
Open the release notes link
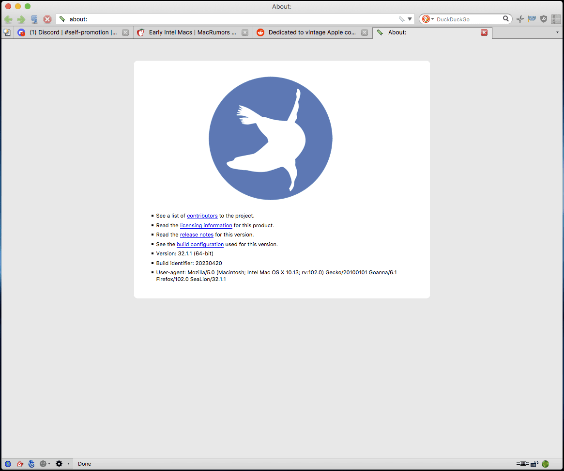(x=197, y=235)
